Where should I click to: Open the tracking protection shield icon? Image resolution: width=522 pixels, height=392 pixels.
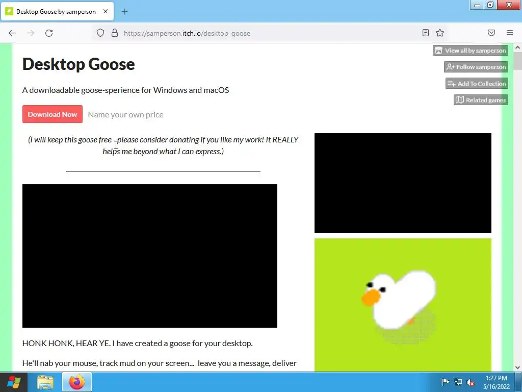100,33
